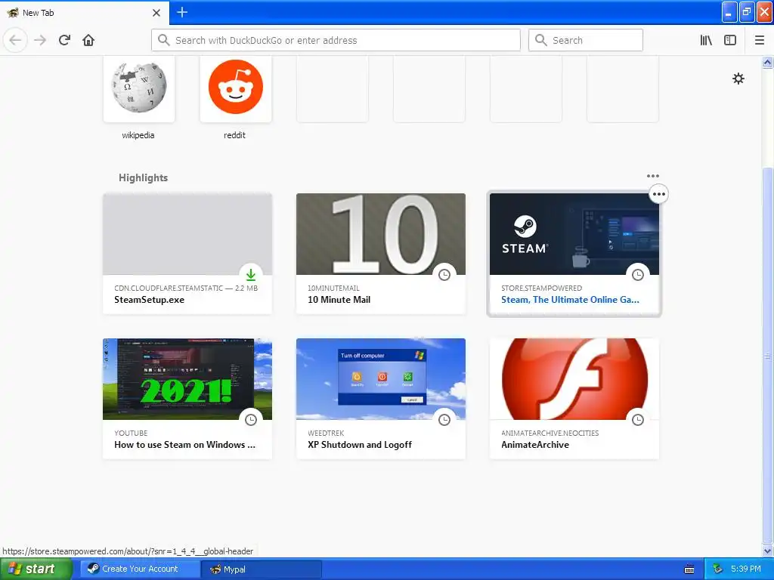Open SteamSetup.exe highlight title

click(149, 300)
